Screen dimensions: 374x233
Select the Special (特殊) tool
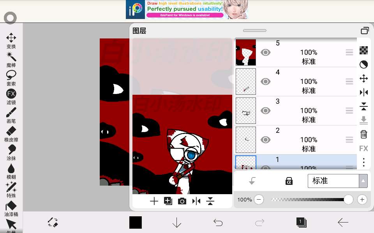(x=11, y=190)
